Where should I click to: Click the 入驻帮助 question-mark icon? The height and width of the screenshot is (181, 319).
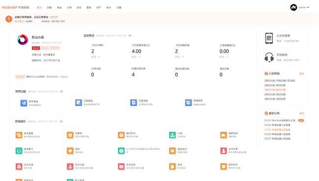(x=266, y=73)
